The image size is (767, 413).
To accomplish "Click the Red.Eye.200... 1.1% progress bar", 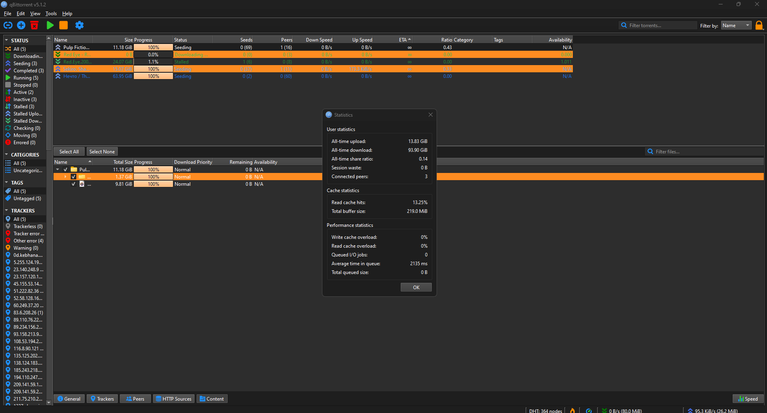I will point(153,62).
